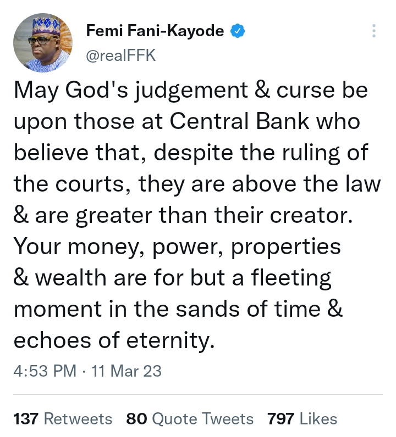The width and height of the screenshot is (396, 437).
Task: Click the words Quote Tweets label
Action: [203, 418]
